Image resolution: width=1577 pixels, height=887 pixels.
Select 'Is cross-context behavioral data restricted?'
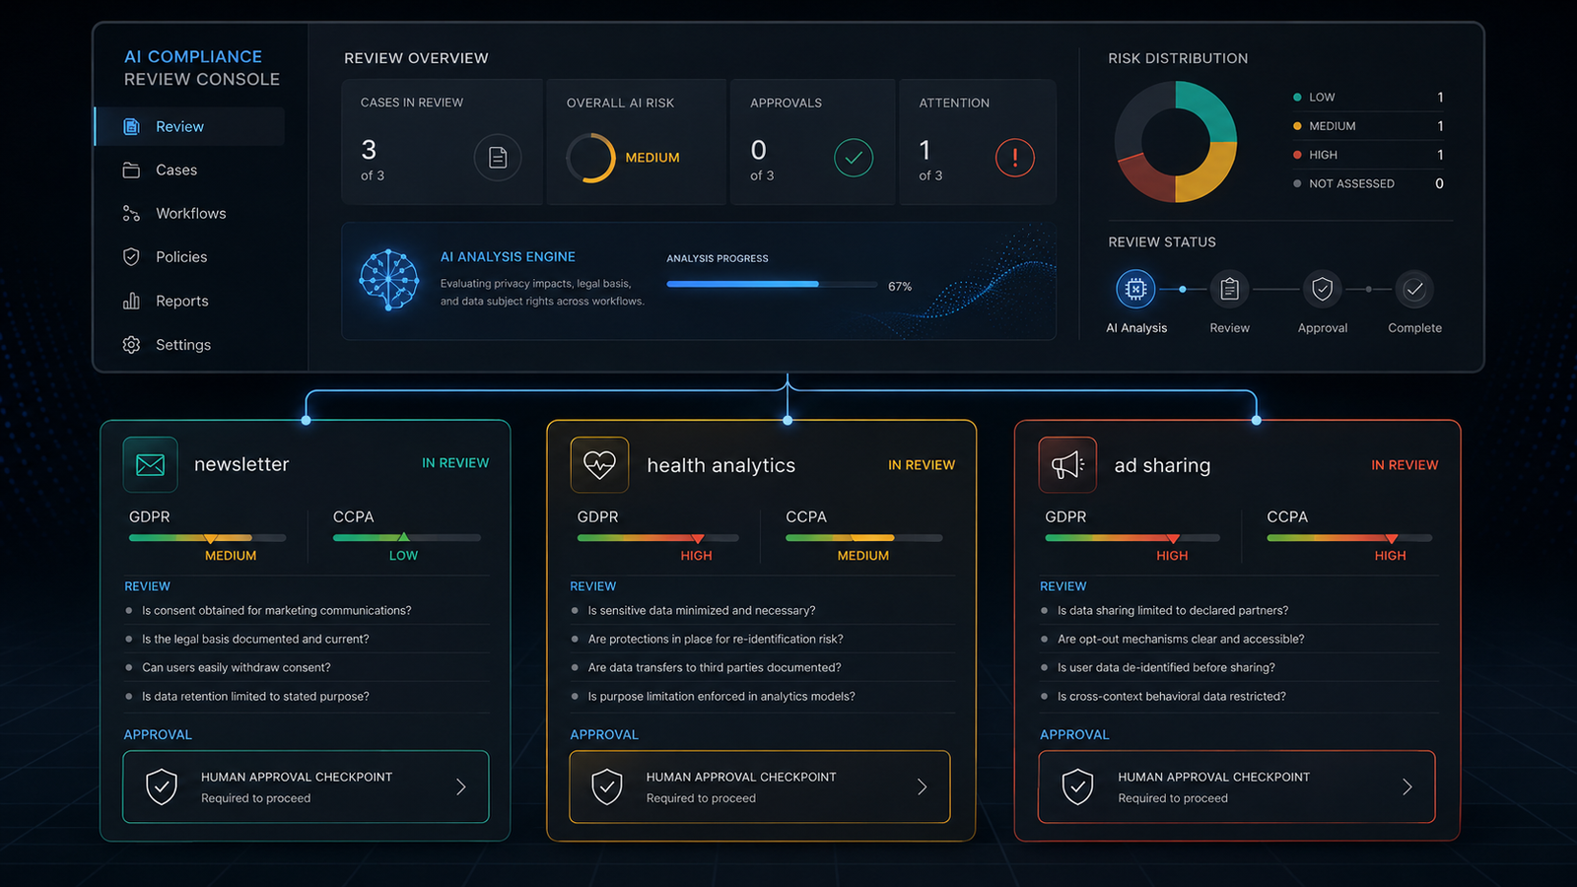point(1172,697)
